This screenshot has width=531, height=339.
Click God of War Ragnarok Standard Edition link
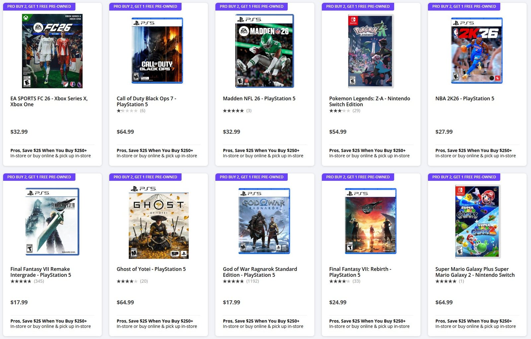pos(260,272)
